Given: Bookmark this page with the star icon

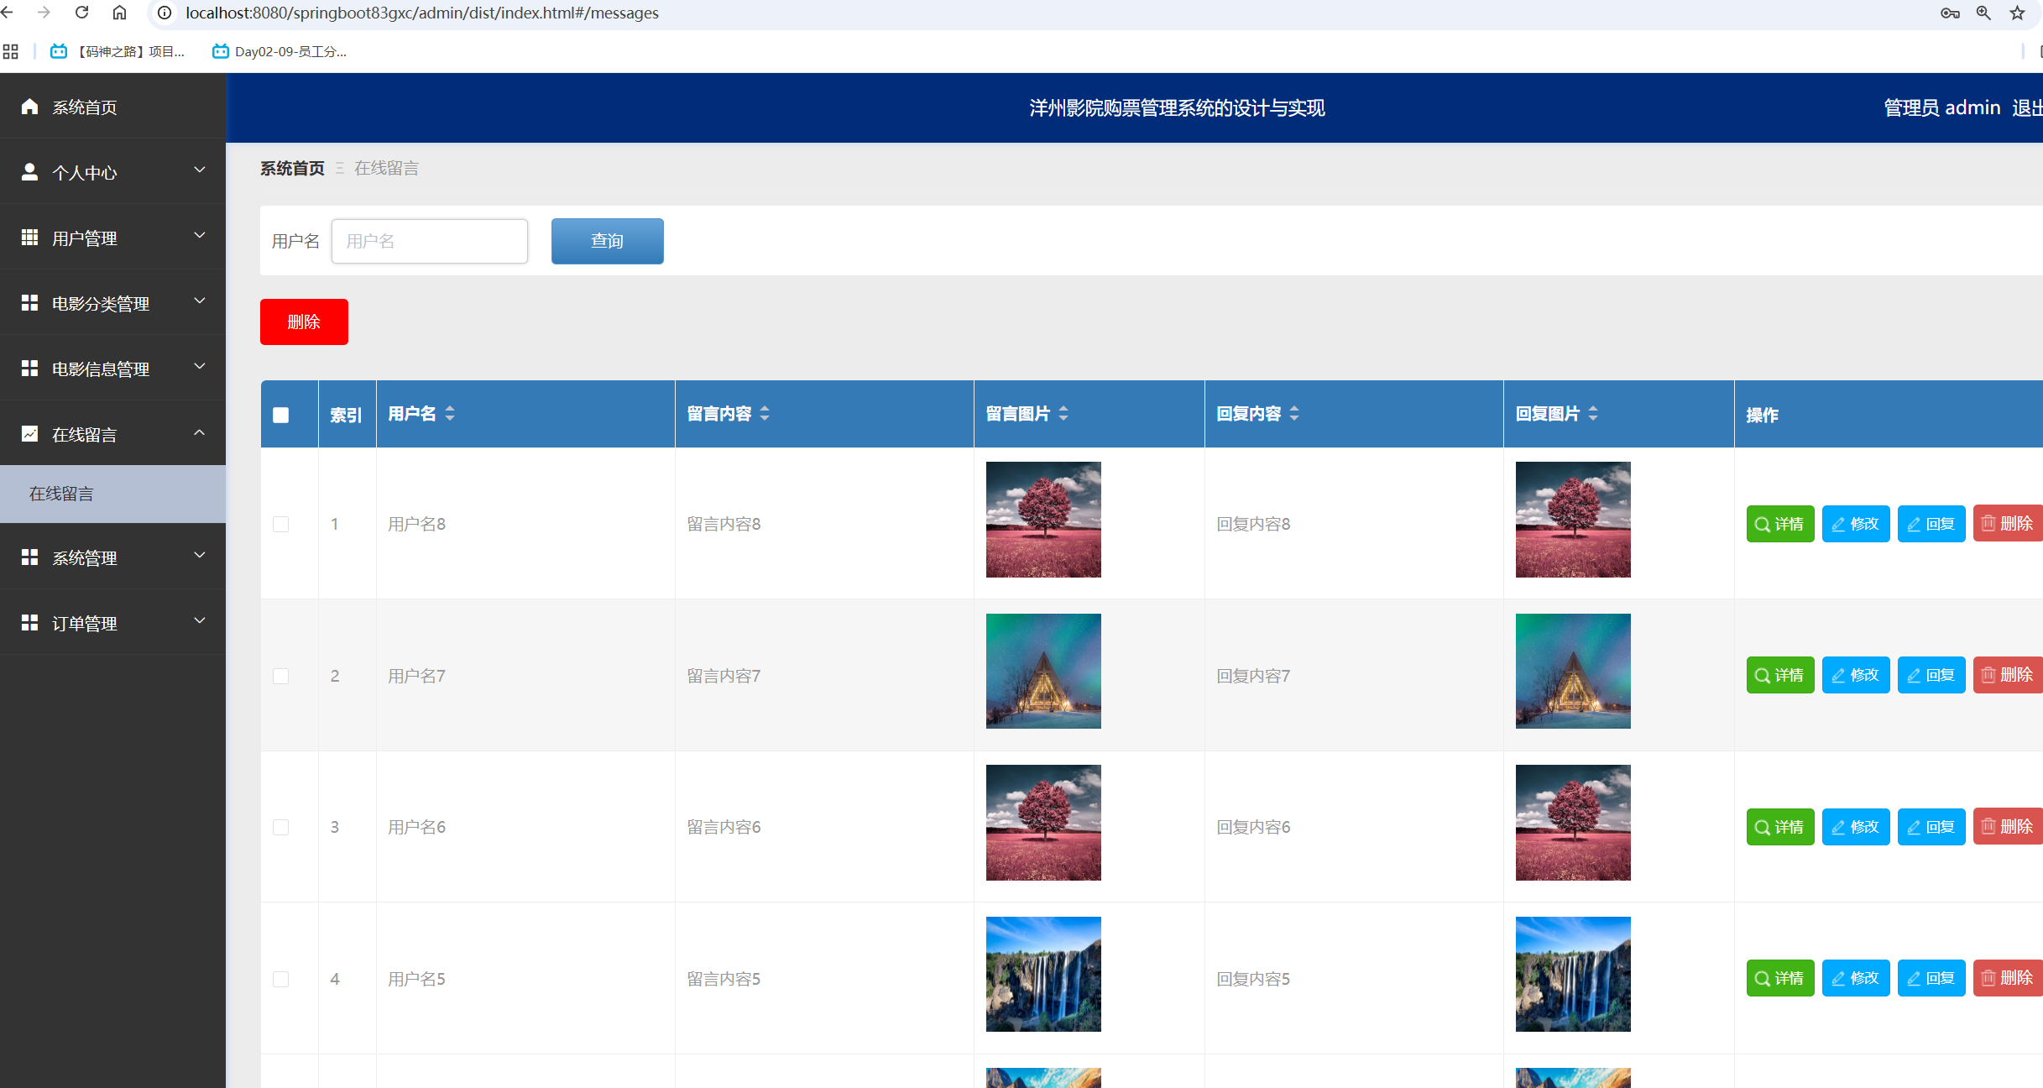Looking at the screenshot, I should coord(2018,13).
